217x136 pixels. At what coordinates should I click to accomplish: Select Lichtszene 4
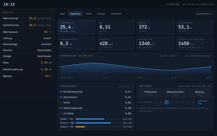[172, 102]
